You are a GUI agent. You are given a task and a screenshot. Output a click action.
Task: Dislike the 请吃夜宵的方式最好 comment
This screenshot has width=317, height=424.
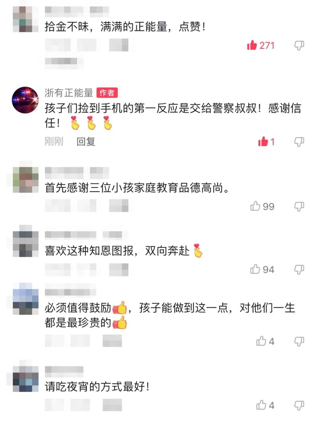(x=299, y=405)
